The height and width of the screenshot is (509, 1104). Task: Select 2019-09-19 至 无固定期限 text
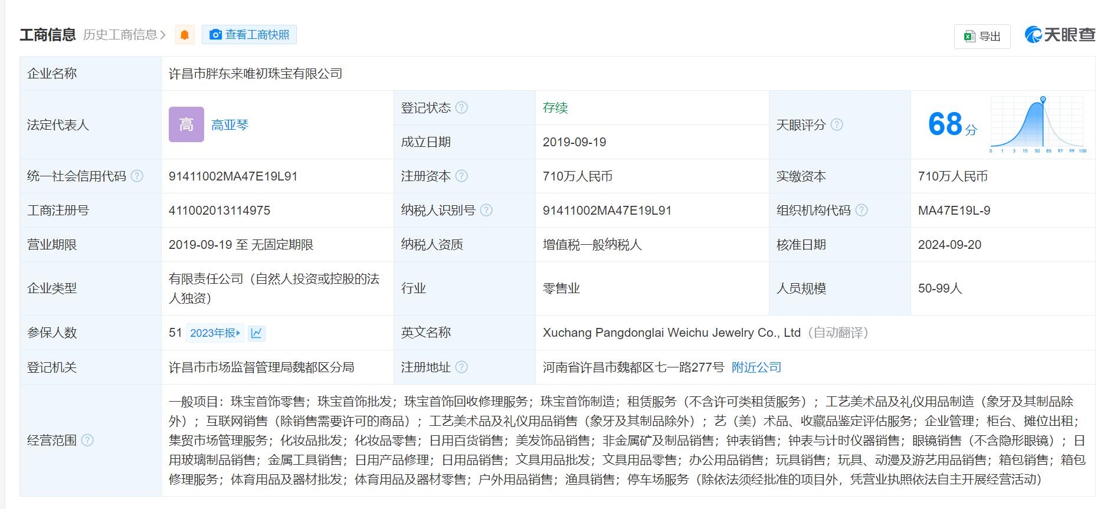tap(241, 245)
